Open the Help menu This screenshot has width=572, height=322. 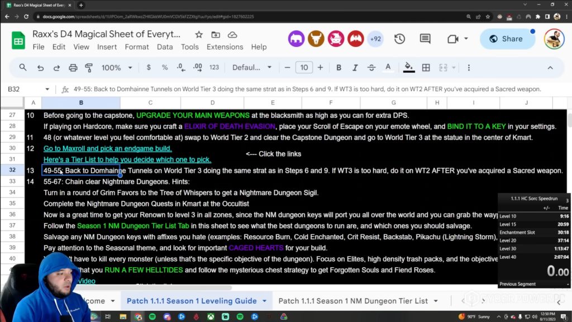(259, 47)
